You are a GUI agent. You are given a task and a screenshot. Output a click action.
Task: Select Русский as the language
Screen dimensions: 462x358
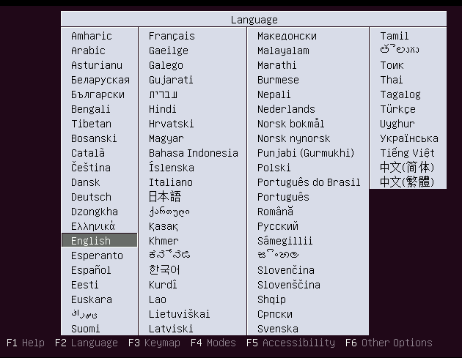[x=277, y=226]
